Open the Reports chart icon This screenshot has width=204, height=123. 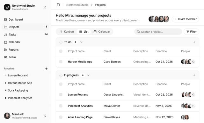click(5, 50)
